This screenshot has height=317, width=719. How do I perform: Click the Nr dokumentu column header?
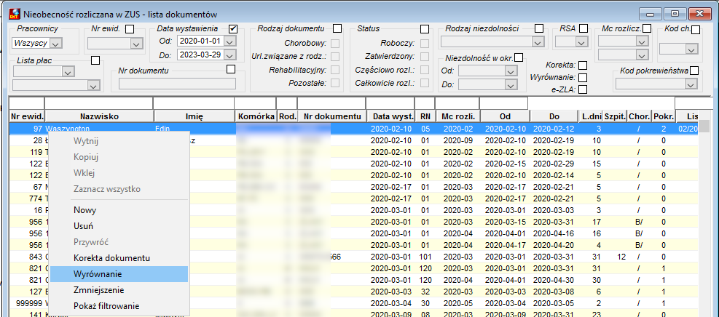click(x=331, y=116)
